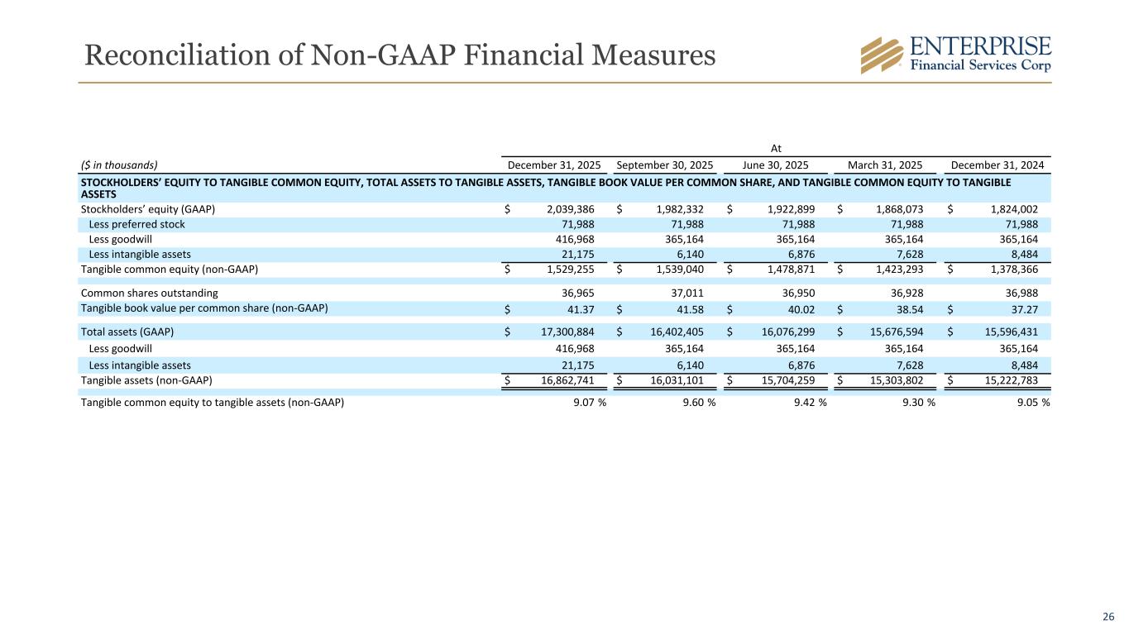1129x635 pixels.
Task: Click the Enterprise Financial Services gold logo icon
Action: 882,55
